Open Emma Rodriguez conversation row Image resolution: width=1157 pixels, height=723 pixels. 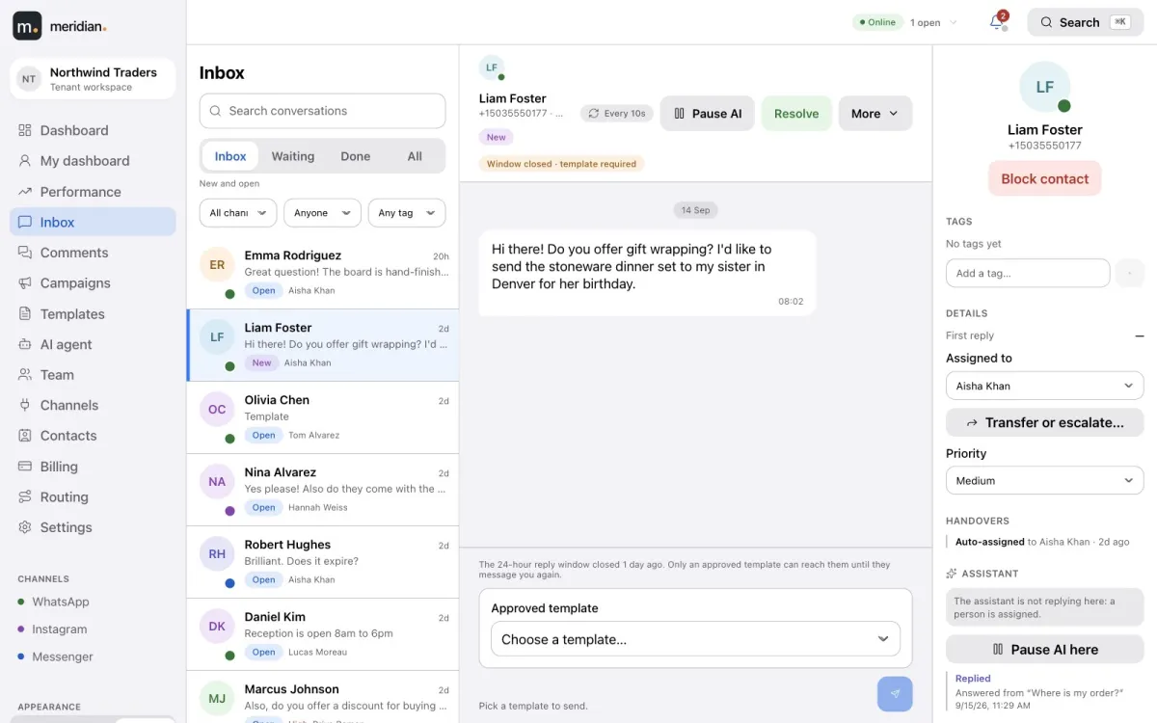tap(323, 273)
